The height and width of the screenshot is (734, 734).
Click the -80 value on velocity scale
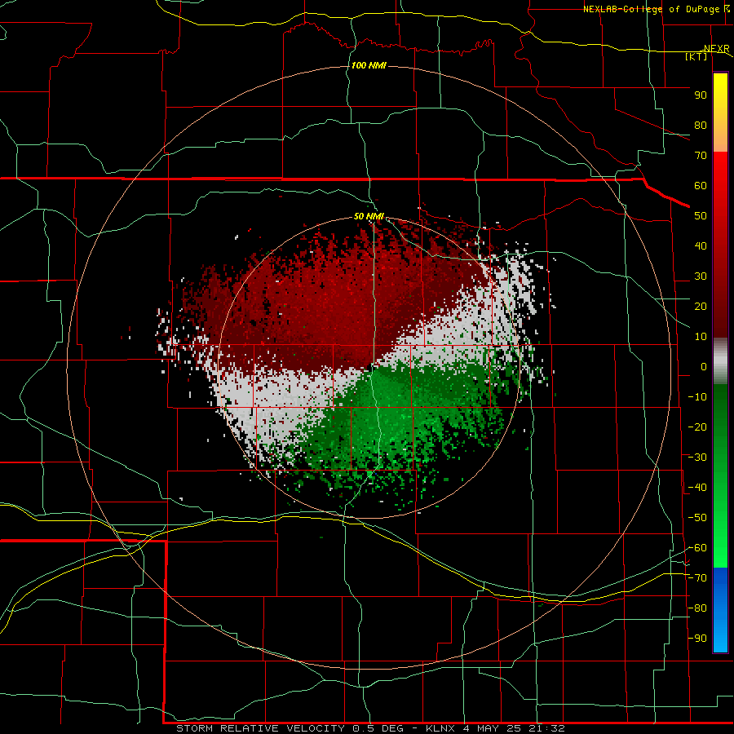(x=697, y=608)
